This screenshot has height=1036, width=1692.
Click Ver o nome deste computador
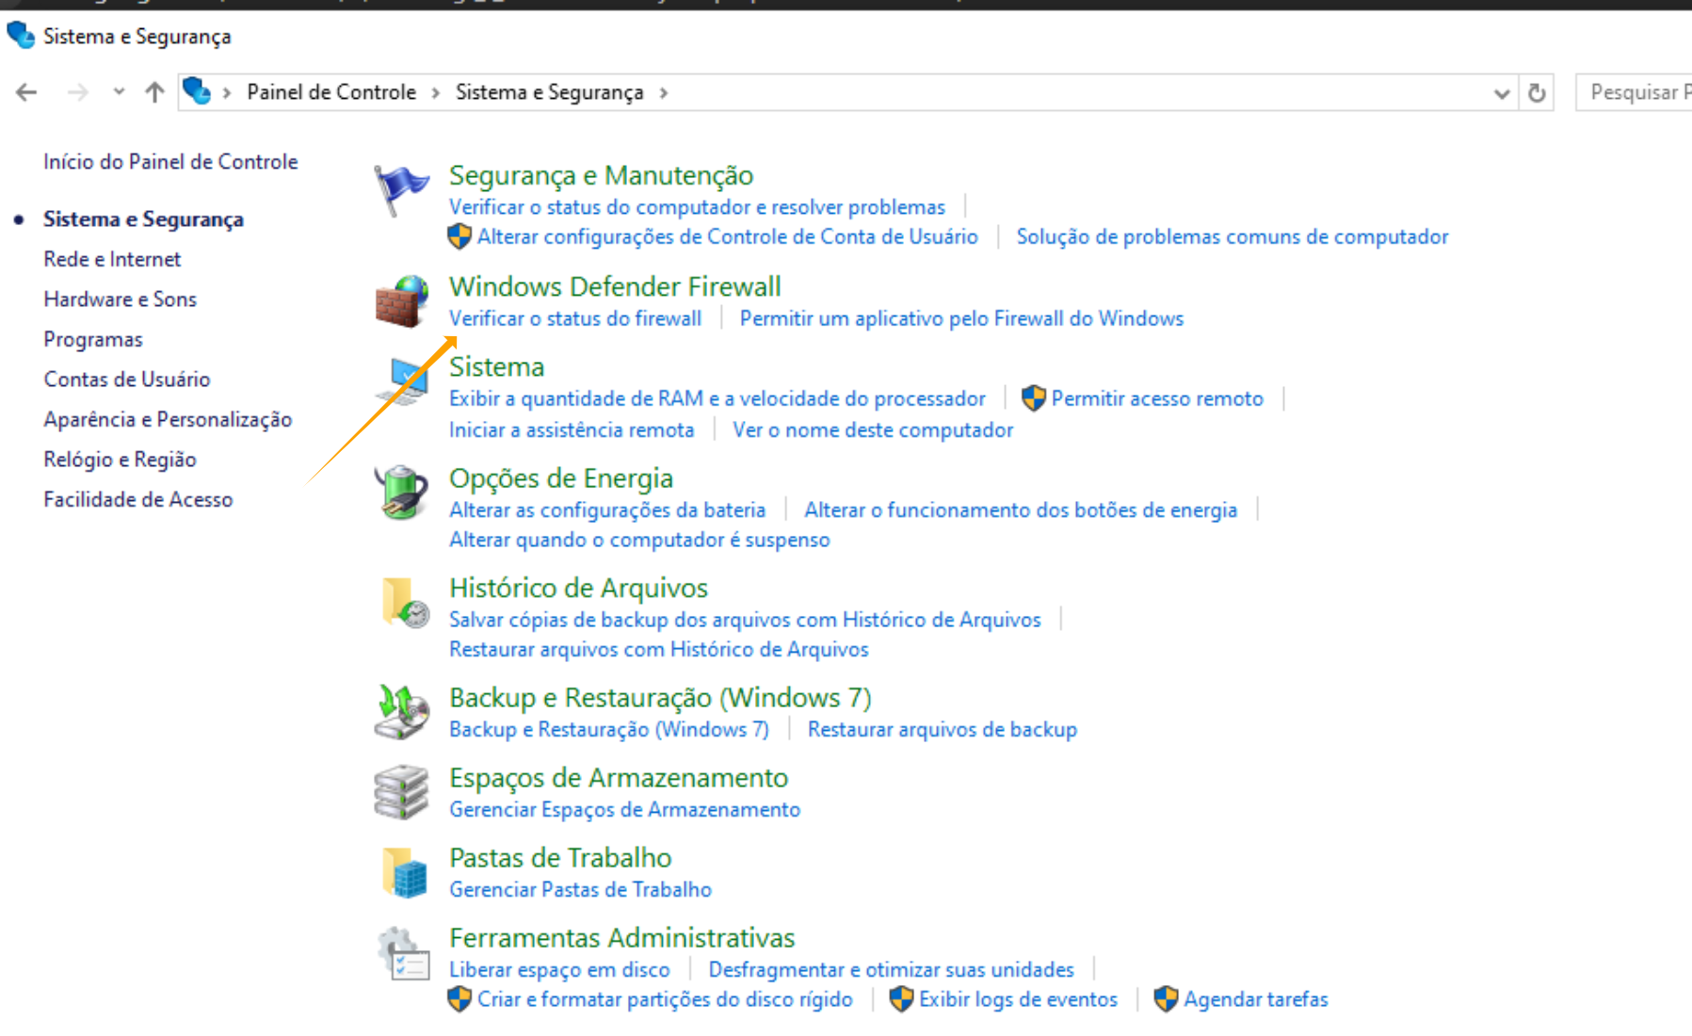pyautogui.click(x=873, y=430)
